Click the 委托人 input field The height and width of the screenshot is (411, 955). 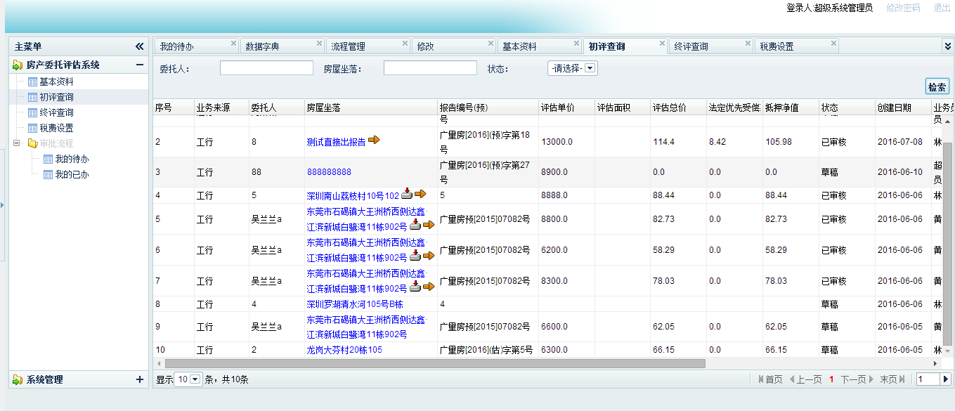(x=266, y=68)
